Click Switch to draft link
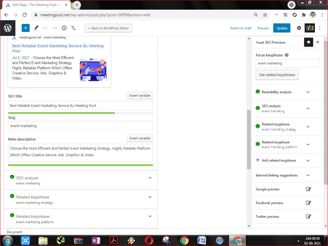The height and width of the screenshot is (246, 328). click(240, 28)
